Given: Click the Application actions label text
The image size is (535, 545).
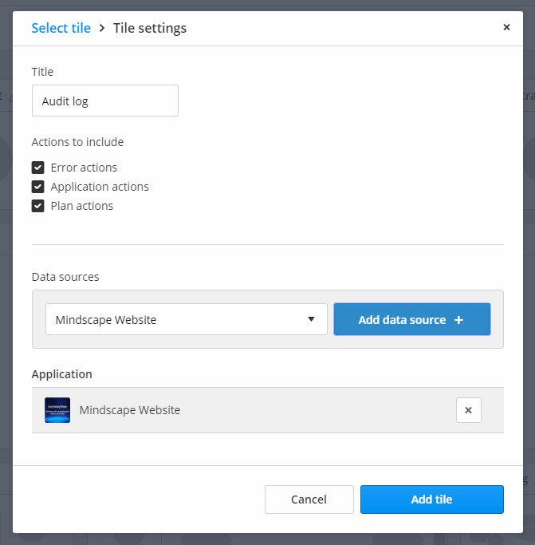Looking at the screenshot, I should (x=100, y=187).
